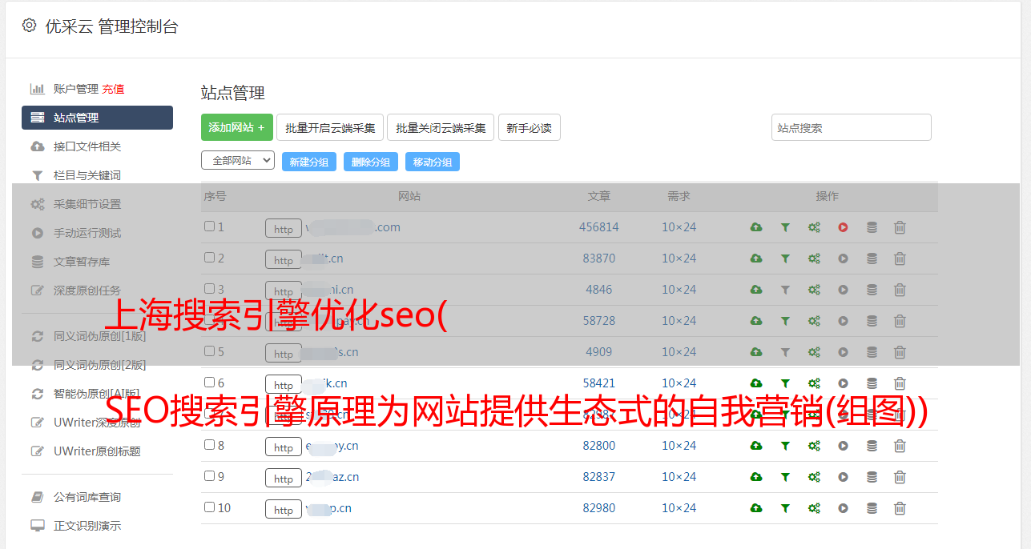The image size is (1031, 549).
Task: Open the 新手必读 guide button
Action: pyautogui.click(x=530, y=127)
